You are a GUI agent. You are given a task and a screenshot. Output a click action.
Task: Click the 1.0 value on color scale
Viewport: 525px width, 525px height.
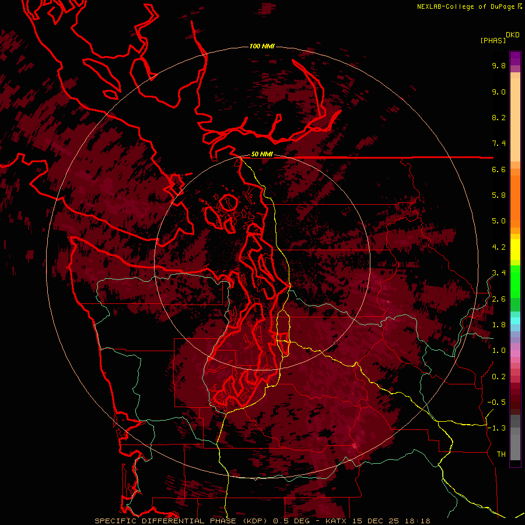[x=499, y=351]
